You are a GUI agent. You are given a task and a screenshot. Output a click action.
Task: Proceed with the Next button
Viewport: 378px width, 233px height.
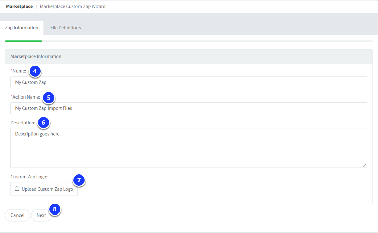click(x=41, y=215)
